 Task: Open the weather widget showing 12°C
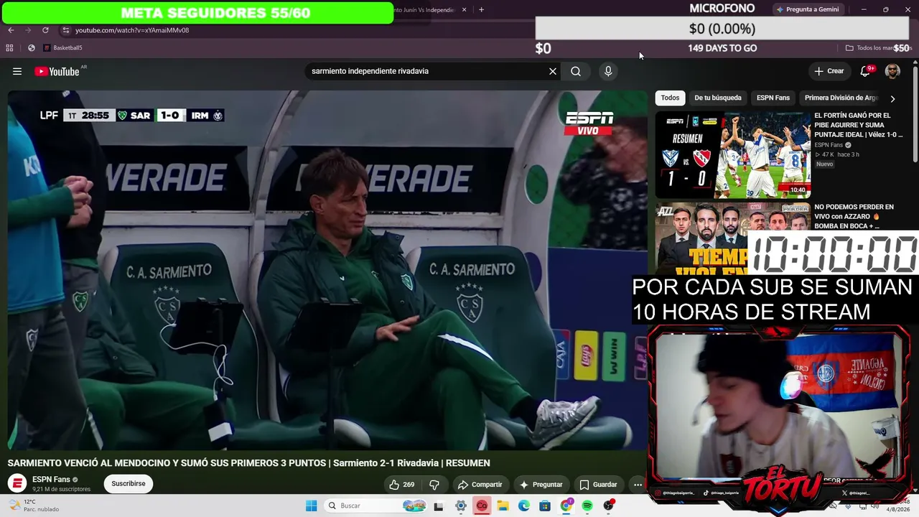pos(34,506)
